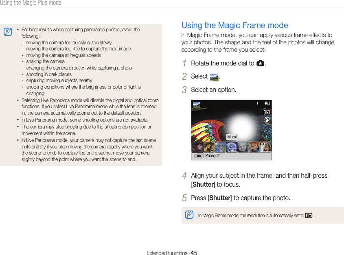Click the Magic Plus mode dial icon in step 1
The width and height of the screenshot is (344, 255).
click(260, 63)
